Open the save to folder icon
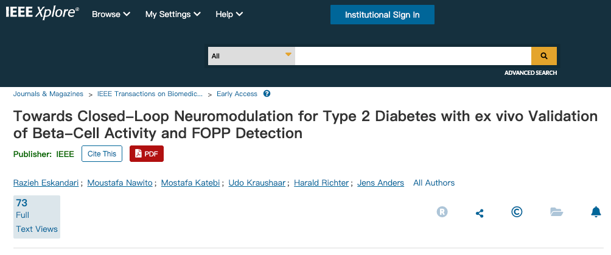Viewport: 611px width, 255px height. click(556, 212)
